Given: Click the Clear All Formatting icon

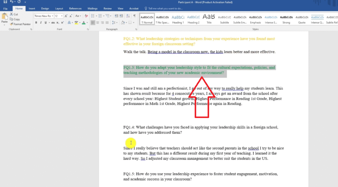Looking at the screenshot, I should [86, 16].
